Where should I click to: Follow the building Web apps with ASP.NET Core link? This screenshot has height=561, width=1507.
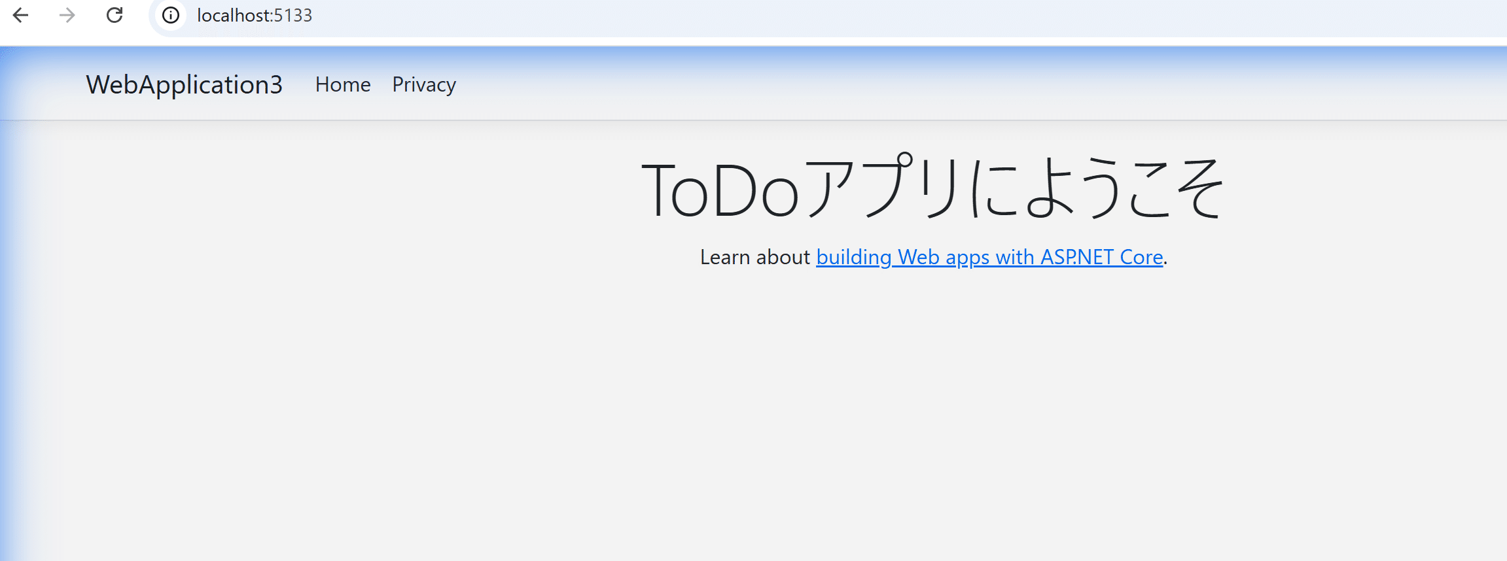coord(989,257)
